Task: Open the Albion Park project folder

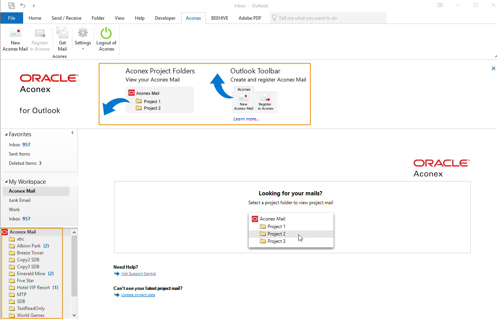Action: point(29,246)
